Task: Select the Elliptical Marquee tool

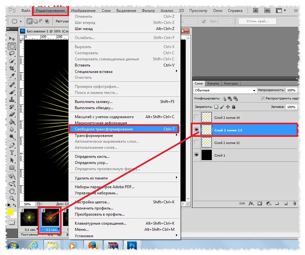Action: coord(12,46)
